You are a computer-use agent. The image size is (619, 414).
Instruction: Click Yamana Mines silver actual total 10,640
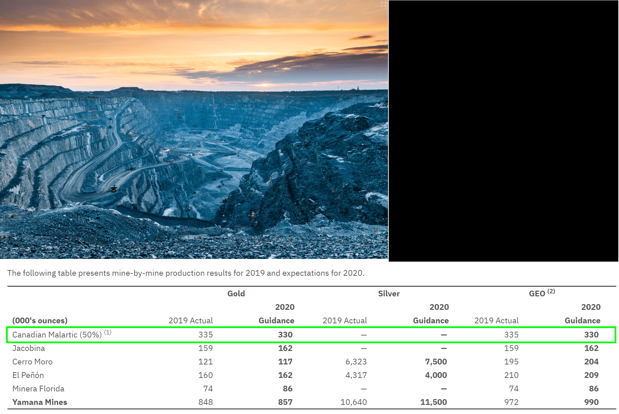click(354, 402)
